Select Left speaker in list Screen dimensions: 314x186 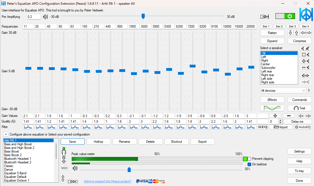[279, 57]
